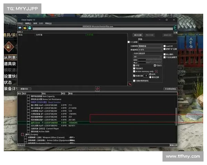The height and width of the screenshot is (165, 207).
Task: Click the open file folder icon
Action: pyautogui.click(x=25, y=27)
